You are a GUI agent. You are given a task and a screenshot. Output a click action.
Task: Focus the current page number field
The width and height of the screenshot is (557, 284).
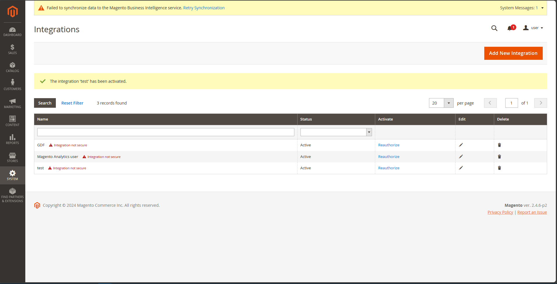[x=512, y=103]
